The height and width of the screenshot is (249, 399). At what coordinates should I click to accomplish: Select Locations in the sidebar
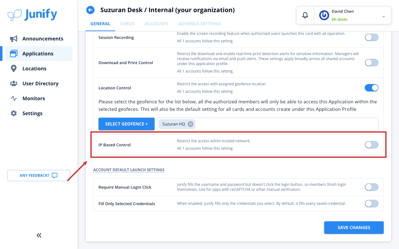tap(39, 68)
